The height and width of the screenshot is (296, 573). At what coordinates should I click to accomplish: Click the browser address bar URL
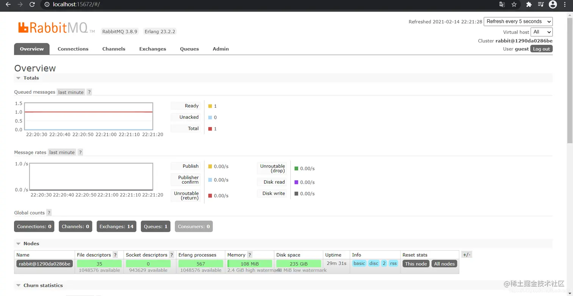tap(77, 5)
